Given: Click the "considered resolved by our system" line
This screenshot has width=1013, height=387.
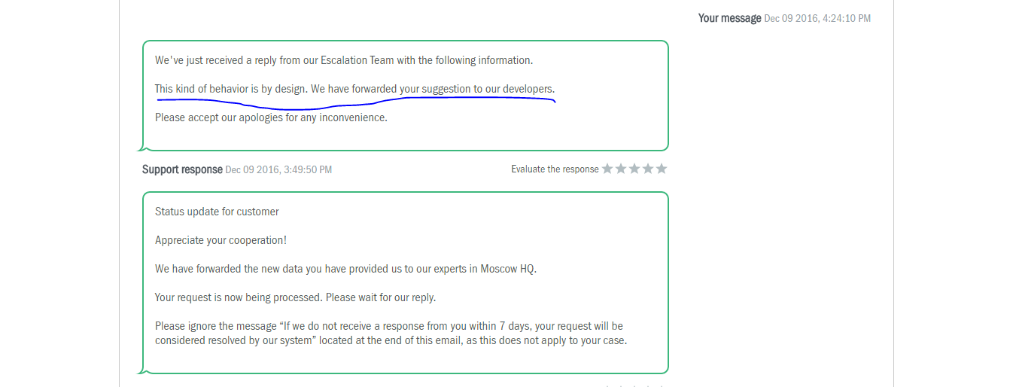Looking at the screenshot, I should pos(391,340).
